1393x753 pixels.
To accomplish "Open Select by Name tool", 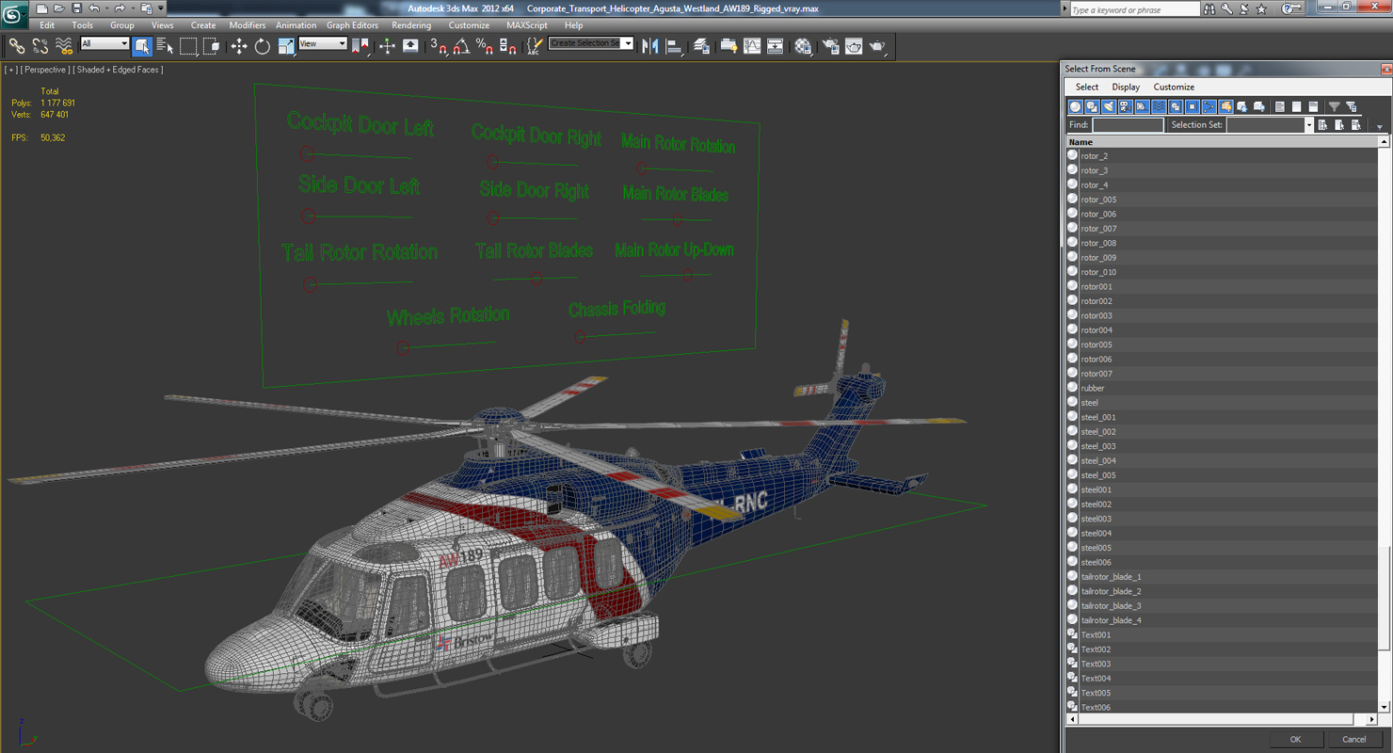I will tap(165, 46).
